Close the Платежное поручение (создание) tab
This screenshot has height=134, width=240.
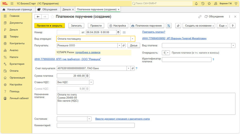[x=118, y=10]
